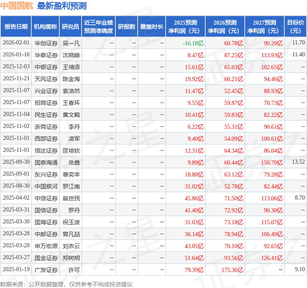This screenshot has width=307, height=288.
Task: Click analyst name 郑树明
Action: click(x=71, y=258)
